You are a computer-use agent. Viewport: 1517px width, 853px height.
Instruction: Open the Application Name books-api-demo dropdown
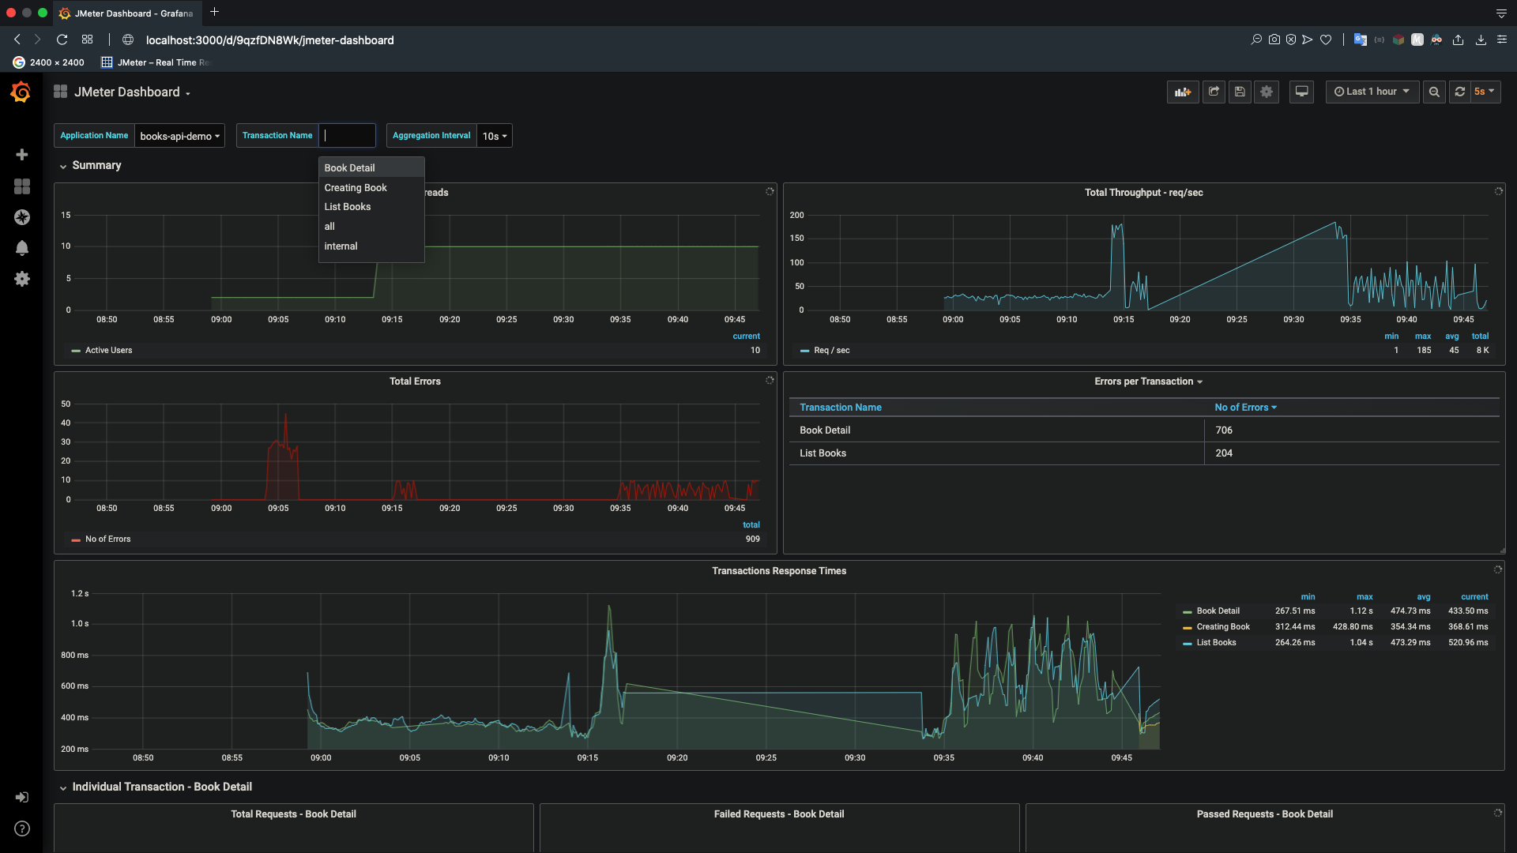coord(179,136)
